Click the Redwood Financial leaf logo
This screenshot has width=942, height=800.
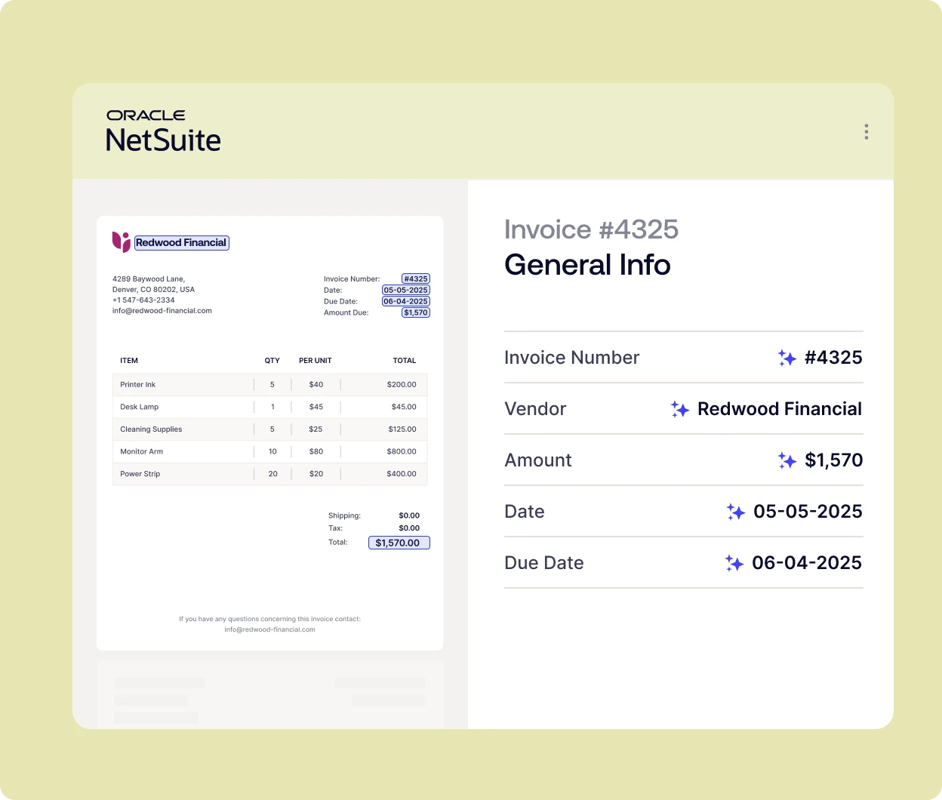pos(121,242)
